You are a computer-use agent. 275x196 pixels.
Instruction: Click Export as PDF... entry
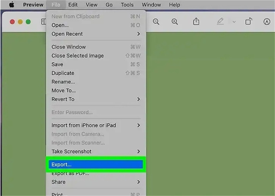pyautogui.click(x=96, y=174)
